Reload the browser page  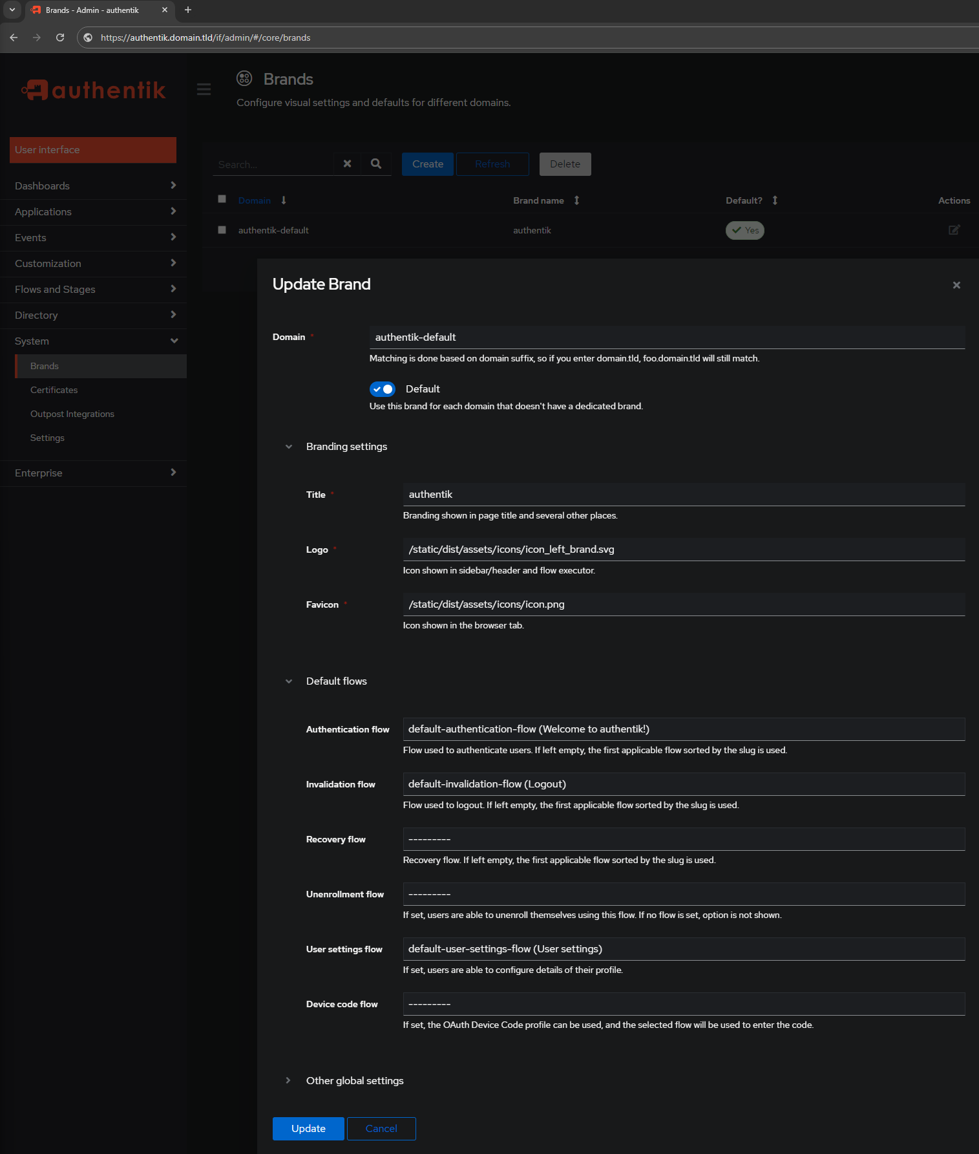(60, 37)
